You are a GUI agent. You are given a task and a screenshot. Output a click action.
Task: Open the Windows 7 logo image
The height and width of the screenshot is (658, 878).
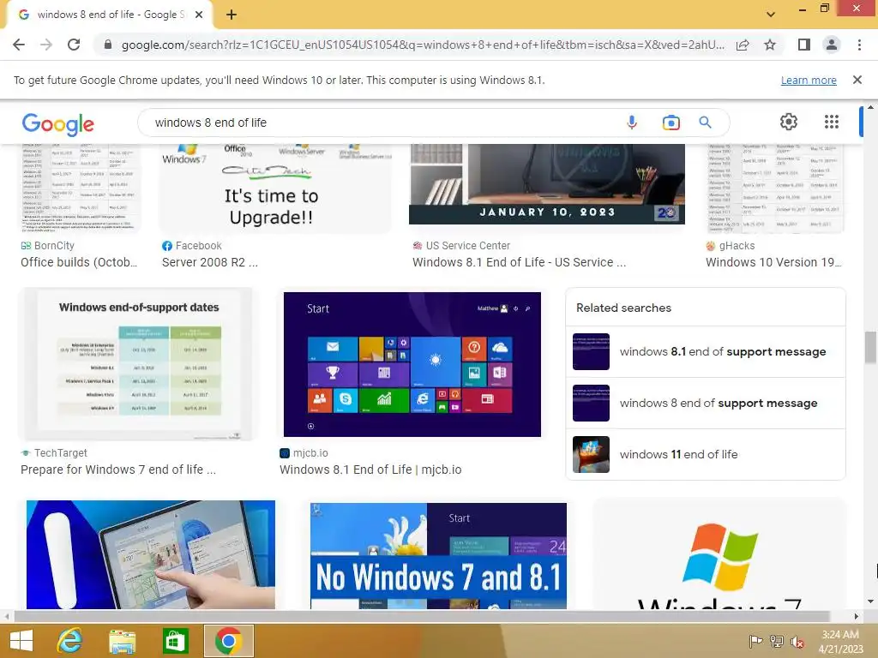click(719, 554)
